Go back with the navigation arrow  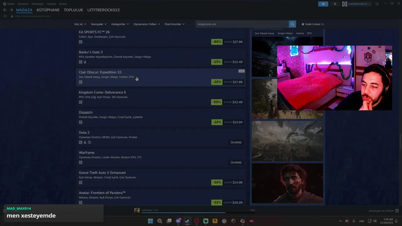tap(5, 10)
